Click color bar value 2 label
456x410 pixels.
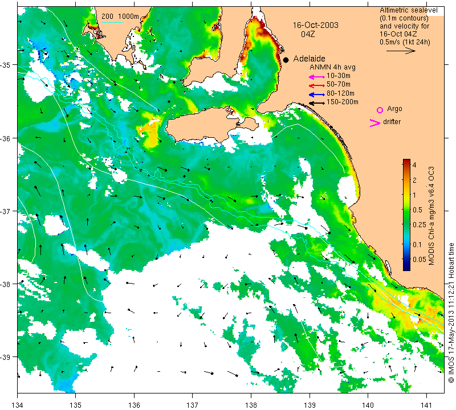tap(414, 180)
